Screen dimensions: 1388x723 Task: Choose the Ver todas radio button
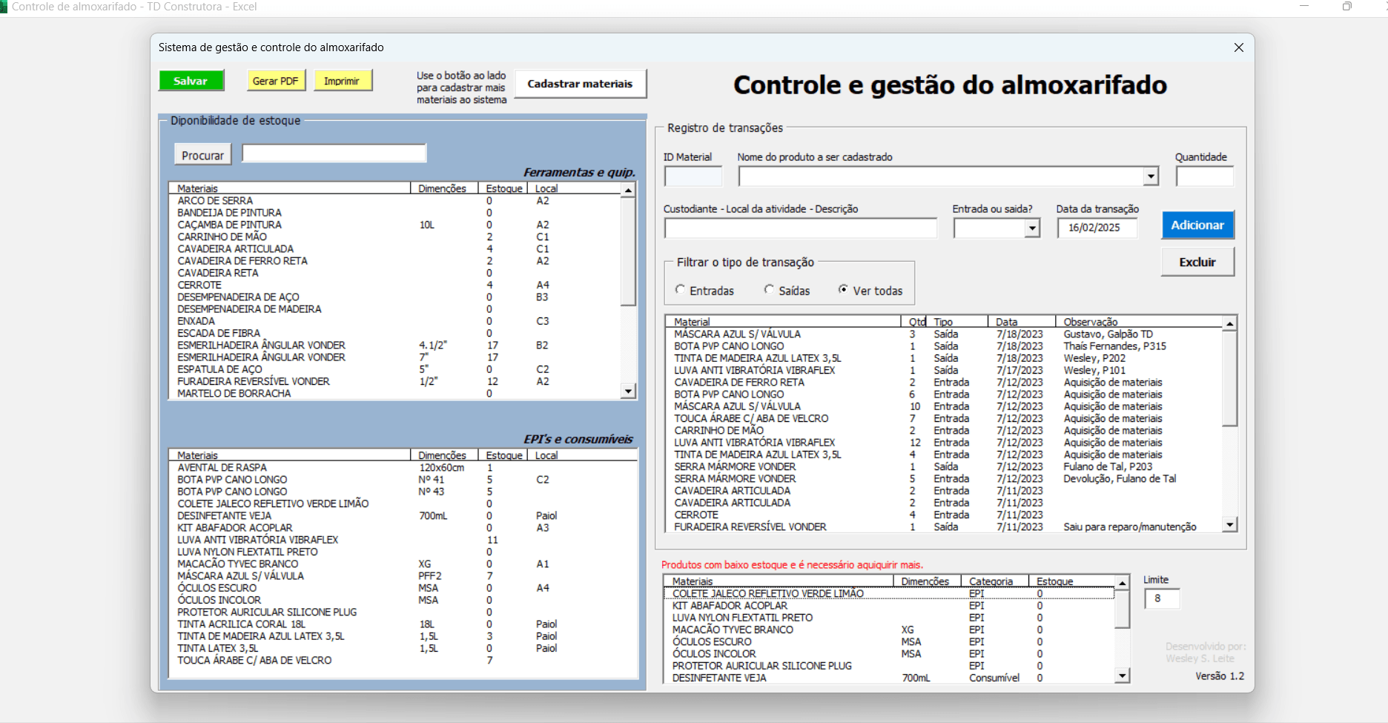[x=843, y=290]
